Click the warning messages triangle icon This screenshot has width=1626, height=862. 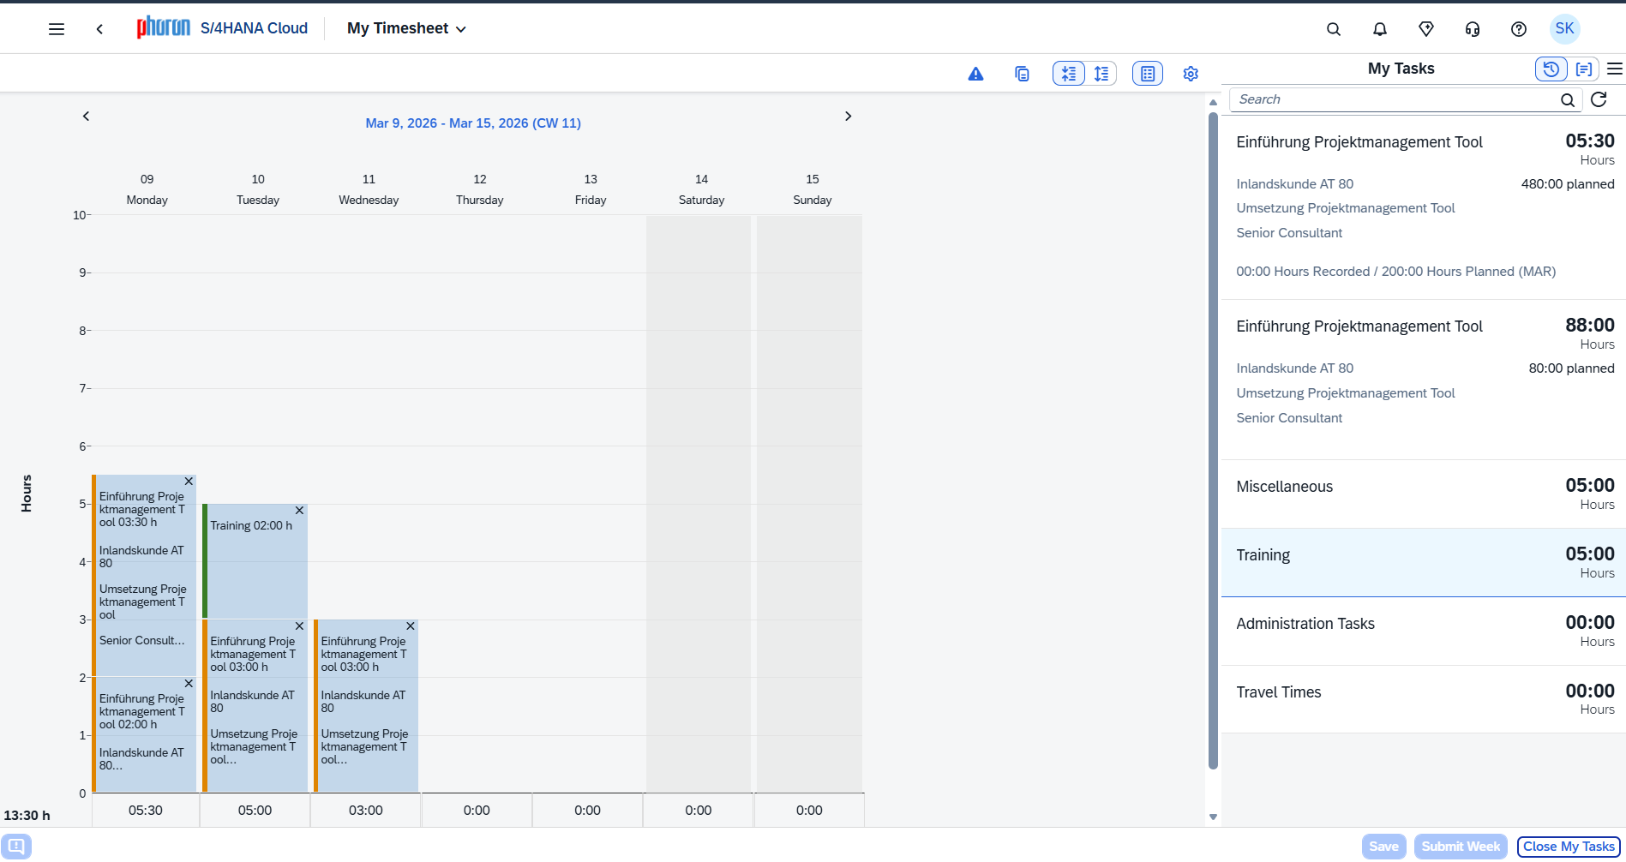975,75
